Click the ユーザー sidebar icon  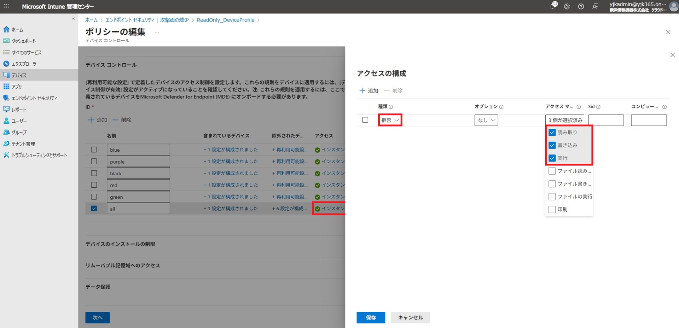click(6, 121)
